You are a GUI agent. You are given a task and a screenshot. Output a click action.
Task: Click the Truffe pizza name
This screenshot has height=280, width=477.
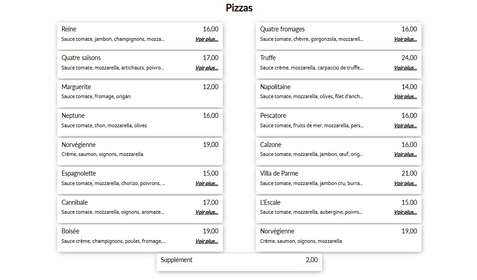click(x=268, y=58)
